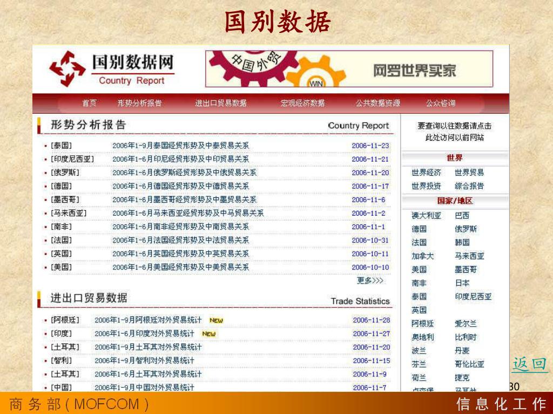553x414 pixels.
Task: Open 2006年1-6月土耳其对外贸易统计 link
Action: click(148, 374)
